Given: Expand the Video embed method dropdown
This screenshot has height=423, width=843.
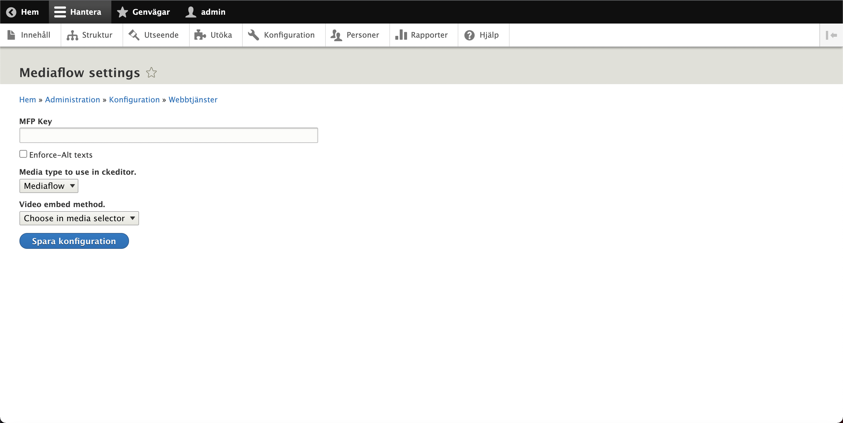Looking at the screenshot, I should 79,218.
